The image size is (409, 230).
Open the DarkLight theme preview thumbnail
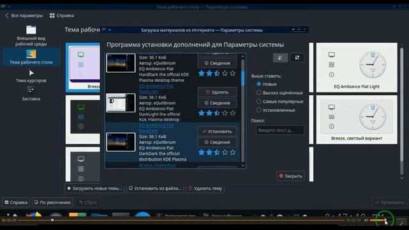[121, 103]
